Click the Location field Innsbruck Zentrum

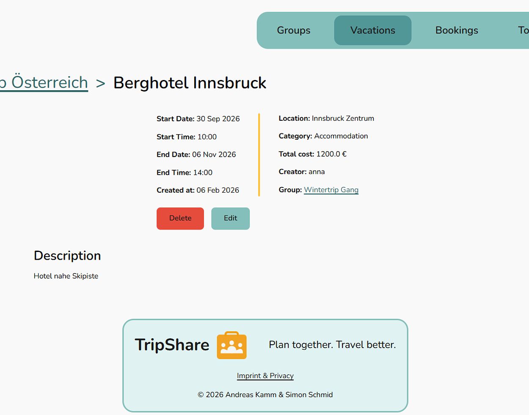coord(343,119)
